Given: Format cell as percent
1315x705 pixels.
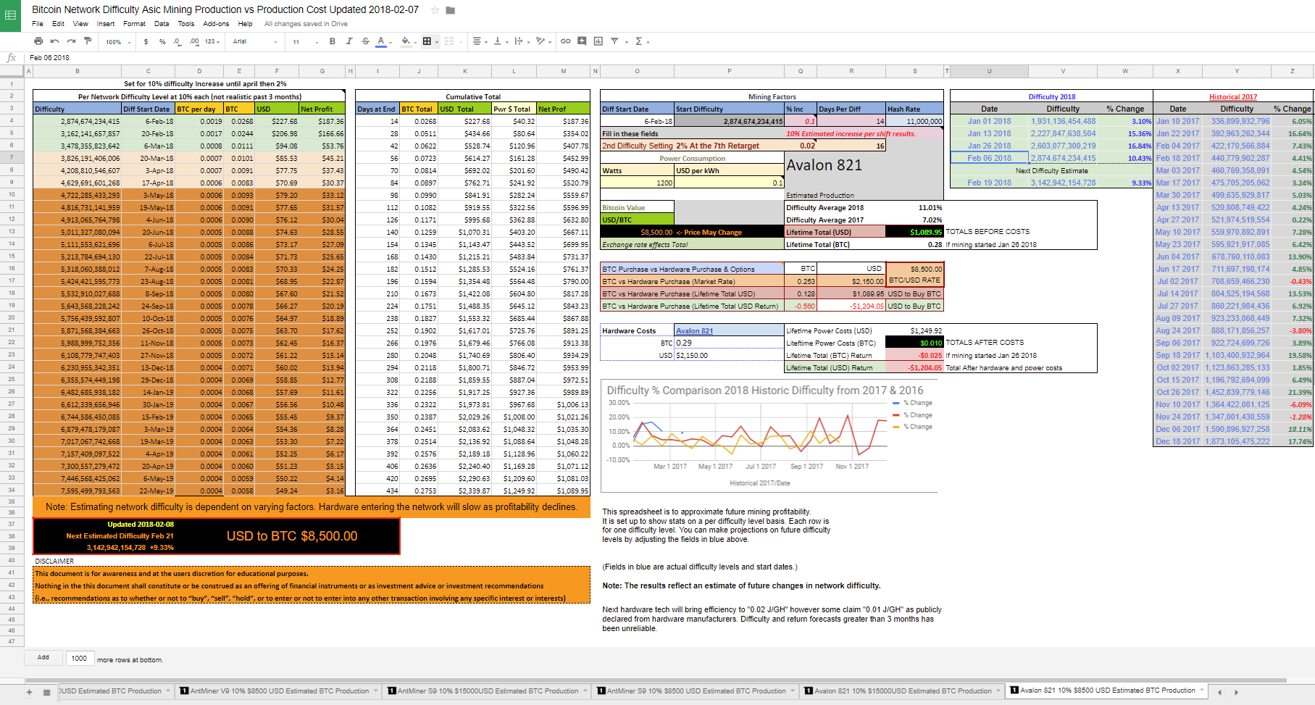Looking at the screenshot, I should coord(162,42).
